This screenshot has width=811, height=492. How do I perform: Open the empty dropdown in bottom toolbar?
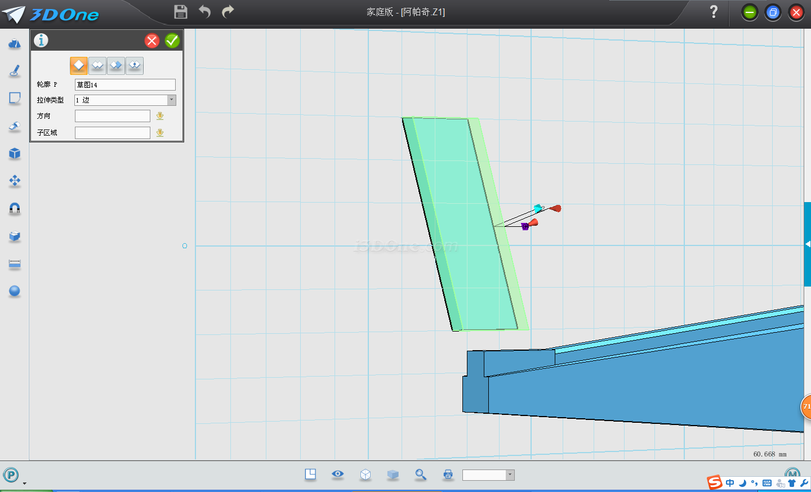tap(510, 475)
